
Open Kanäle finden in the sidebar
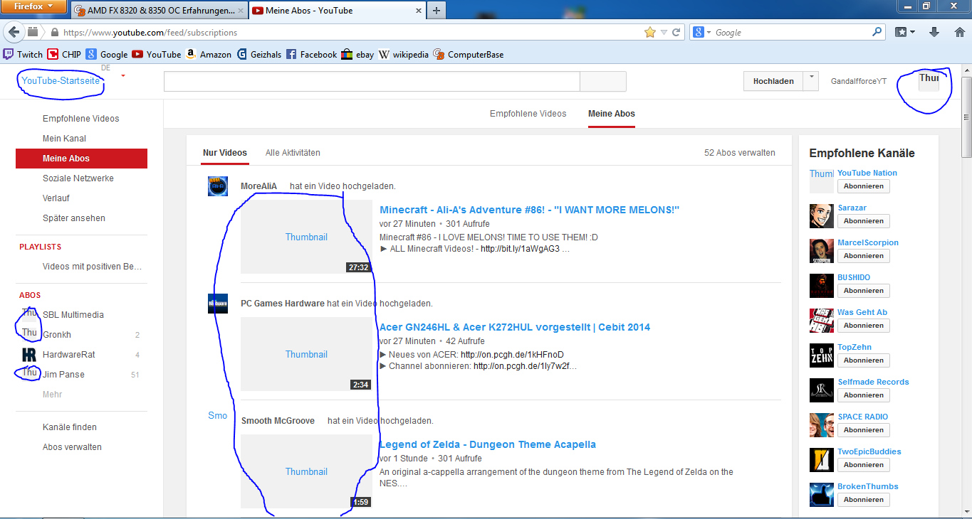[x=70, y=427]
